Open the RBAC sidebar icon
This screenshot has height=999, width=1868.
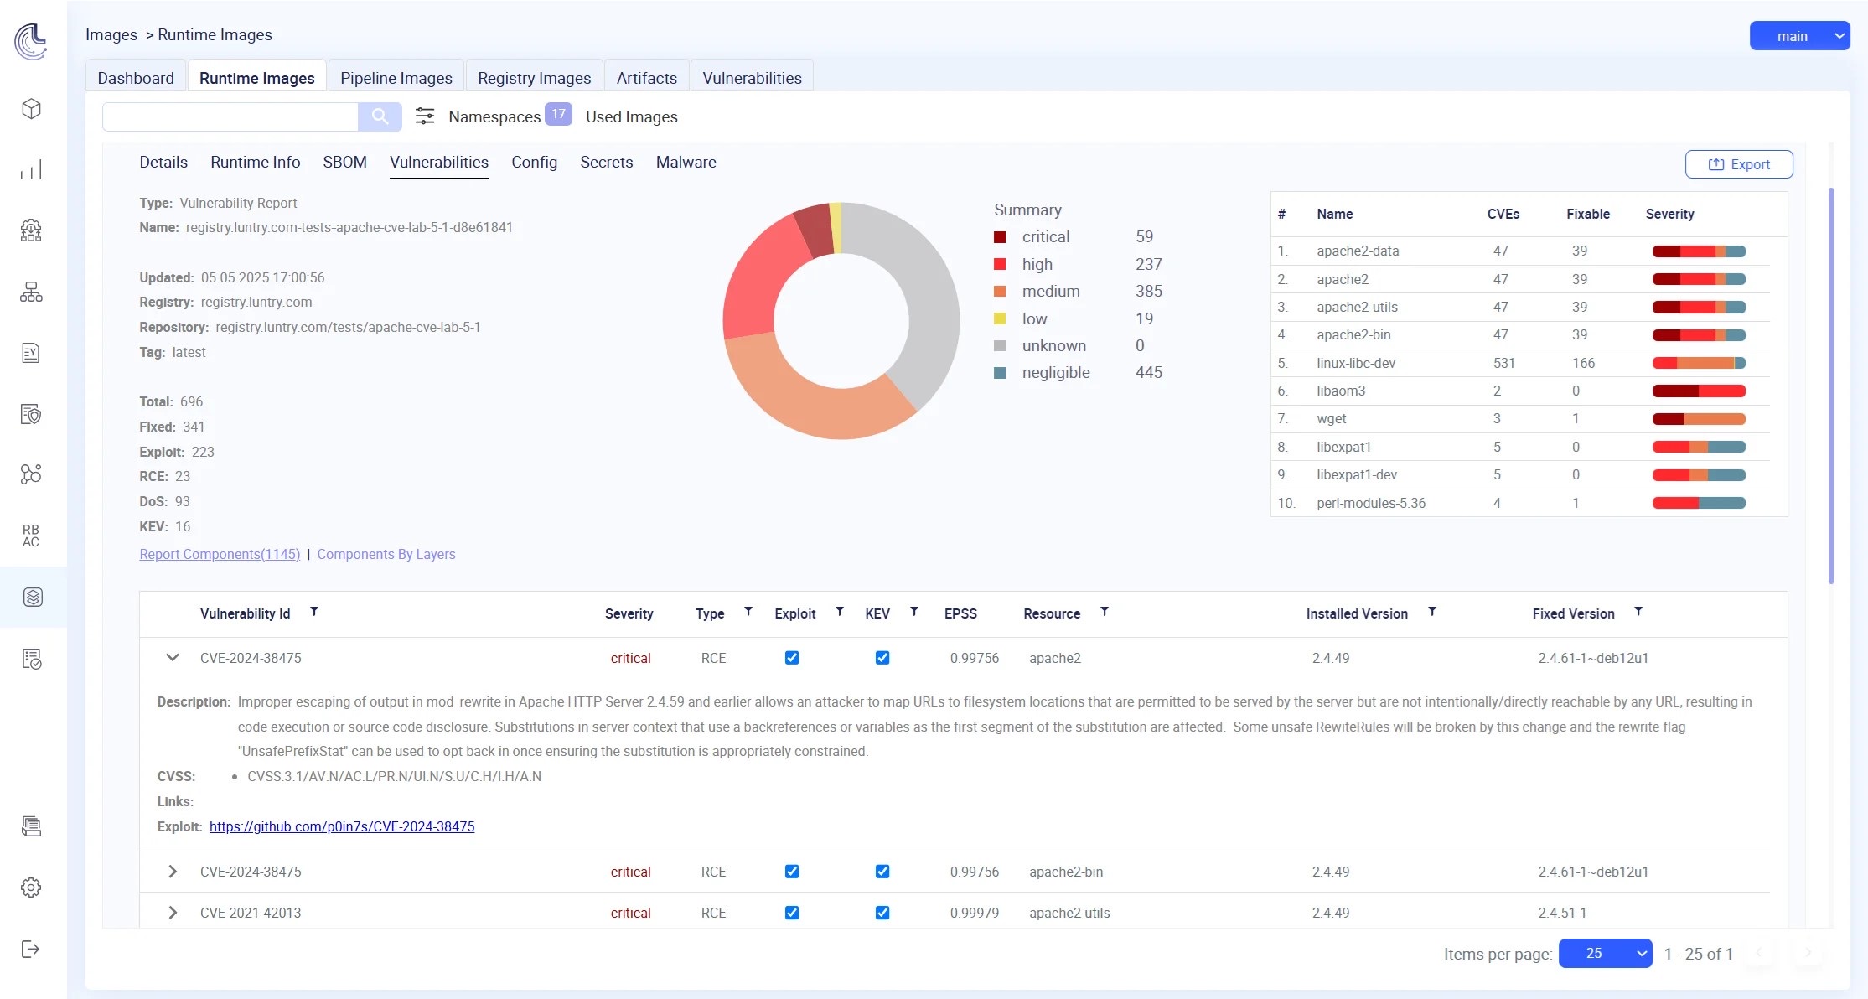(x=31, y=536)
